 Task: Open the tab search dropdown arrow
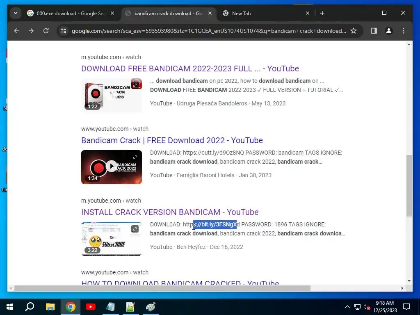pyautogui.click(x=16, y=13)
